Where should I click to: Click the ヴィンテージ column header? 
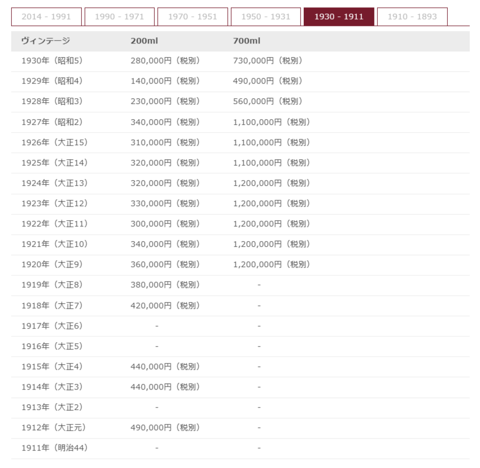pyautogui.click(x=46, y=41)
